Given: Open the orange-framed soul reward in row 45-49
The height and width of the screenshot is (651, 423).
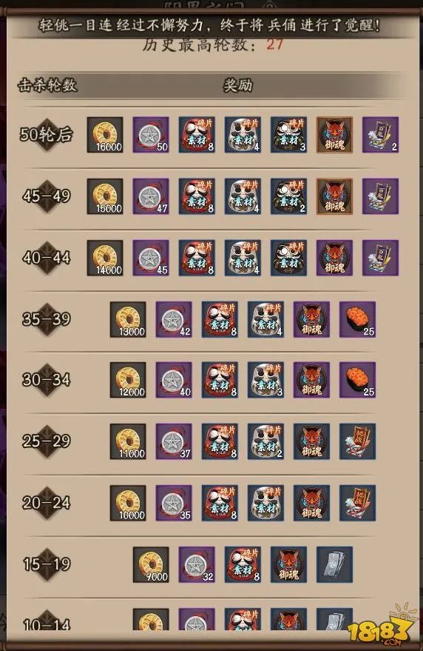Looking at the screenshot, I should [335, 196].
